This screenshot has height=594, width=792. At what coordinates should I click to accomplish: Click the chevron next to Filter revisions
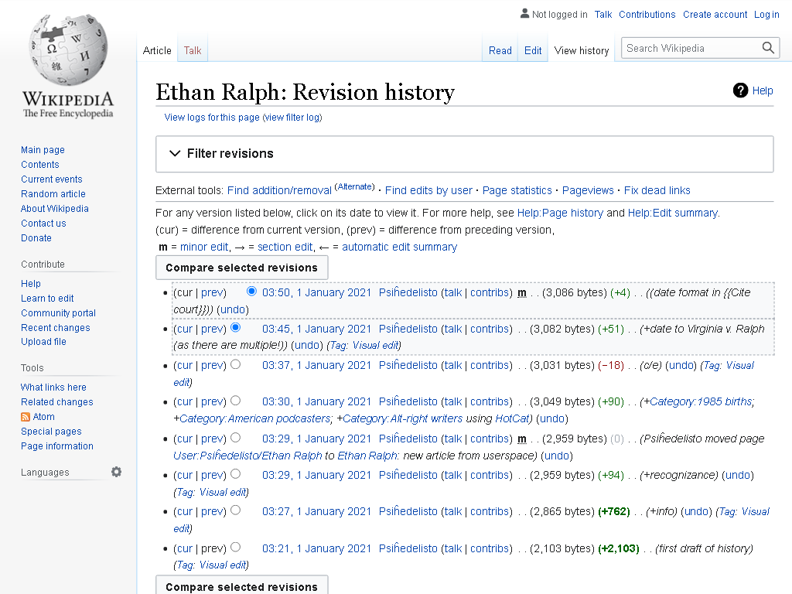pos(175,154)
